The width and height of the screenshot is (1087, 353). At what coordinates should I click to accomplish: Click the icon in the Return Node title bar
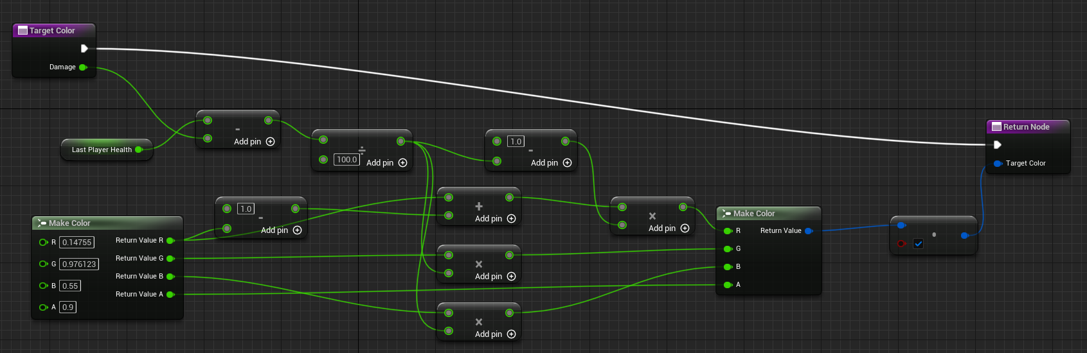click(x=996, y=126)
